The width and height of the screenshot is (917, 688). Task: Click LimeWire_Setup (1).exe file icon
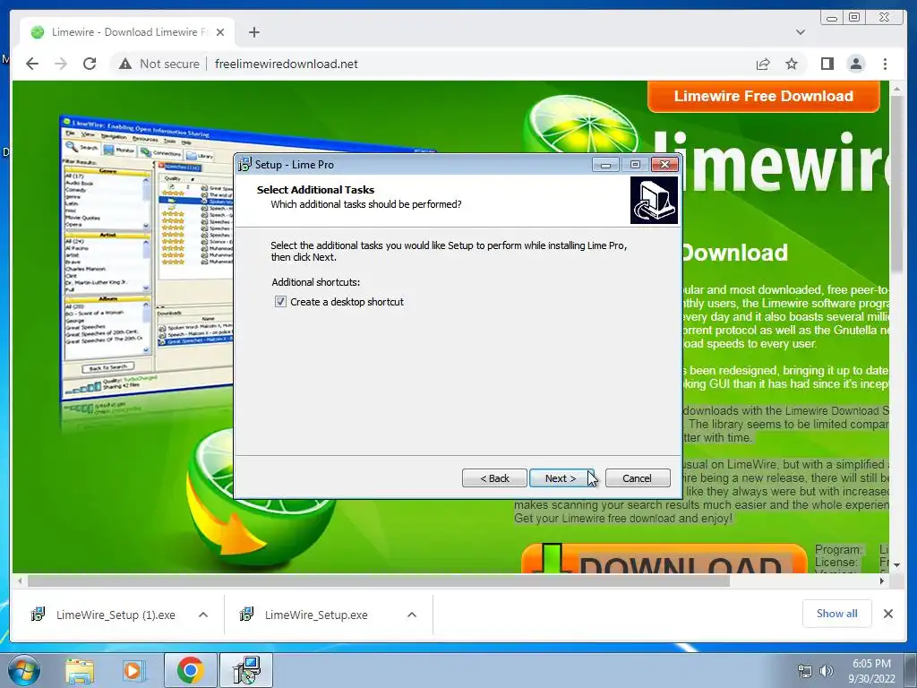pyautogui.click(x=38, y=615)
